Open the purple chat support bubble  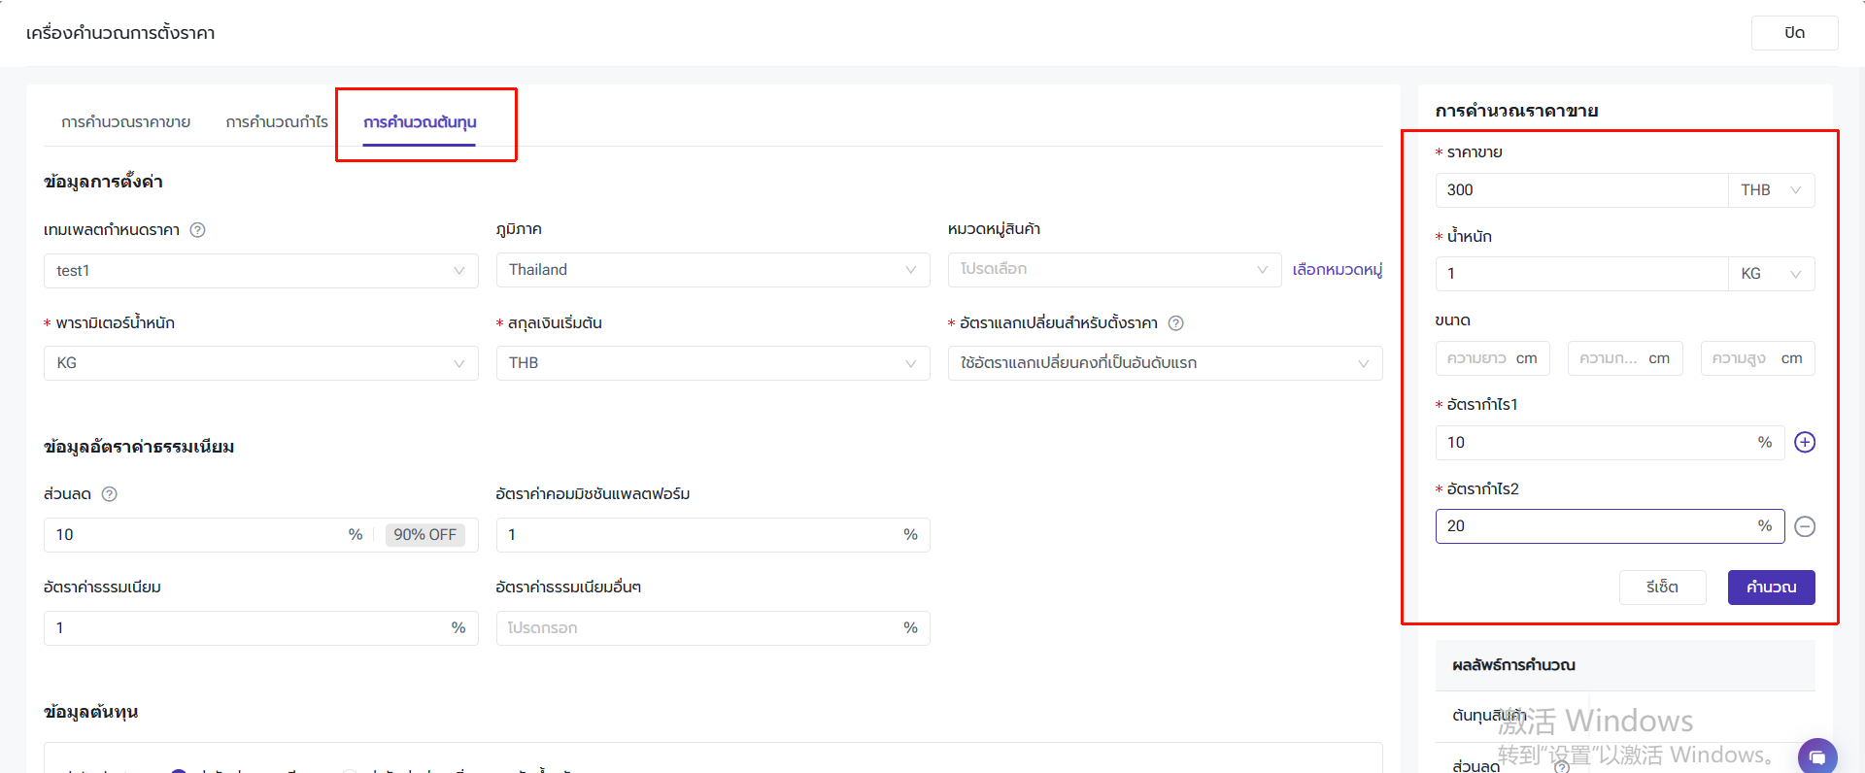click(x=1816, y=756)
